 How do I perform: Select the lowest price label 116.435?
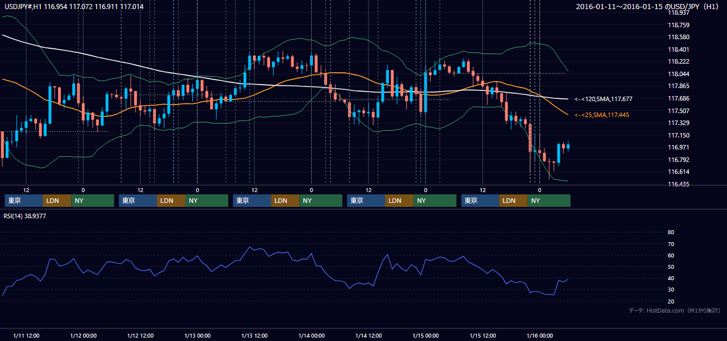point(679,184)
